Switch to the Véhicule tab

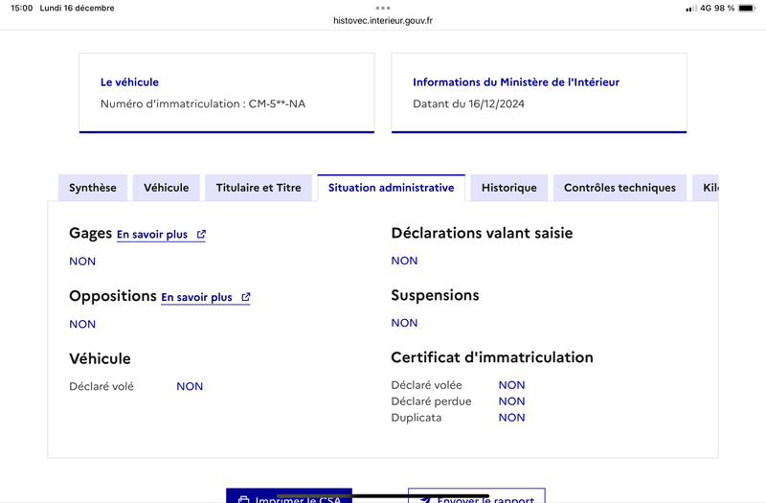coord(166,188)
